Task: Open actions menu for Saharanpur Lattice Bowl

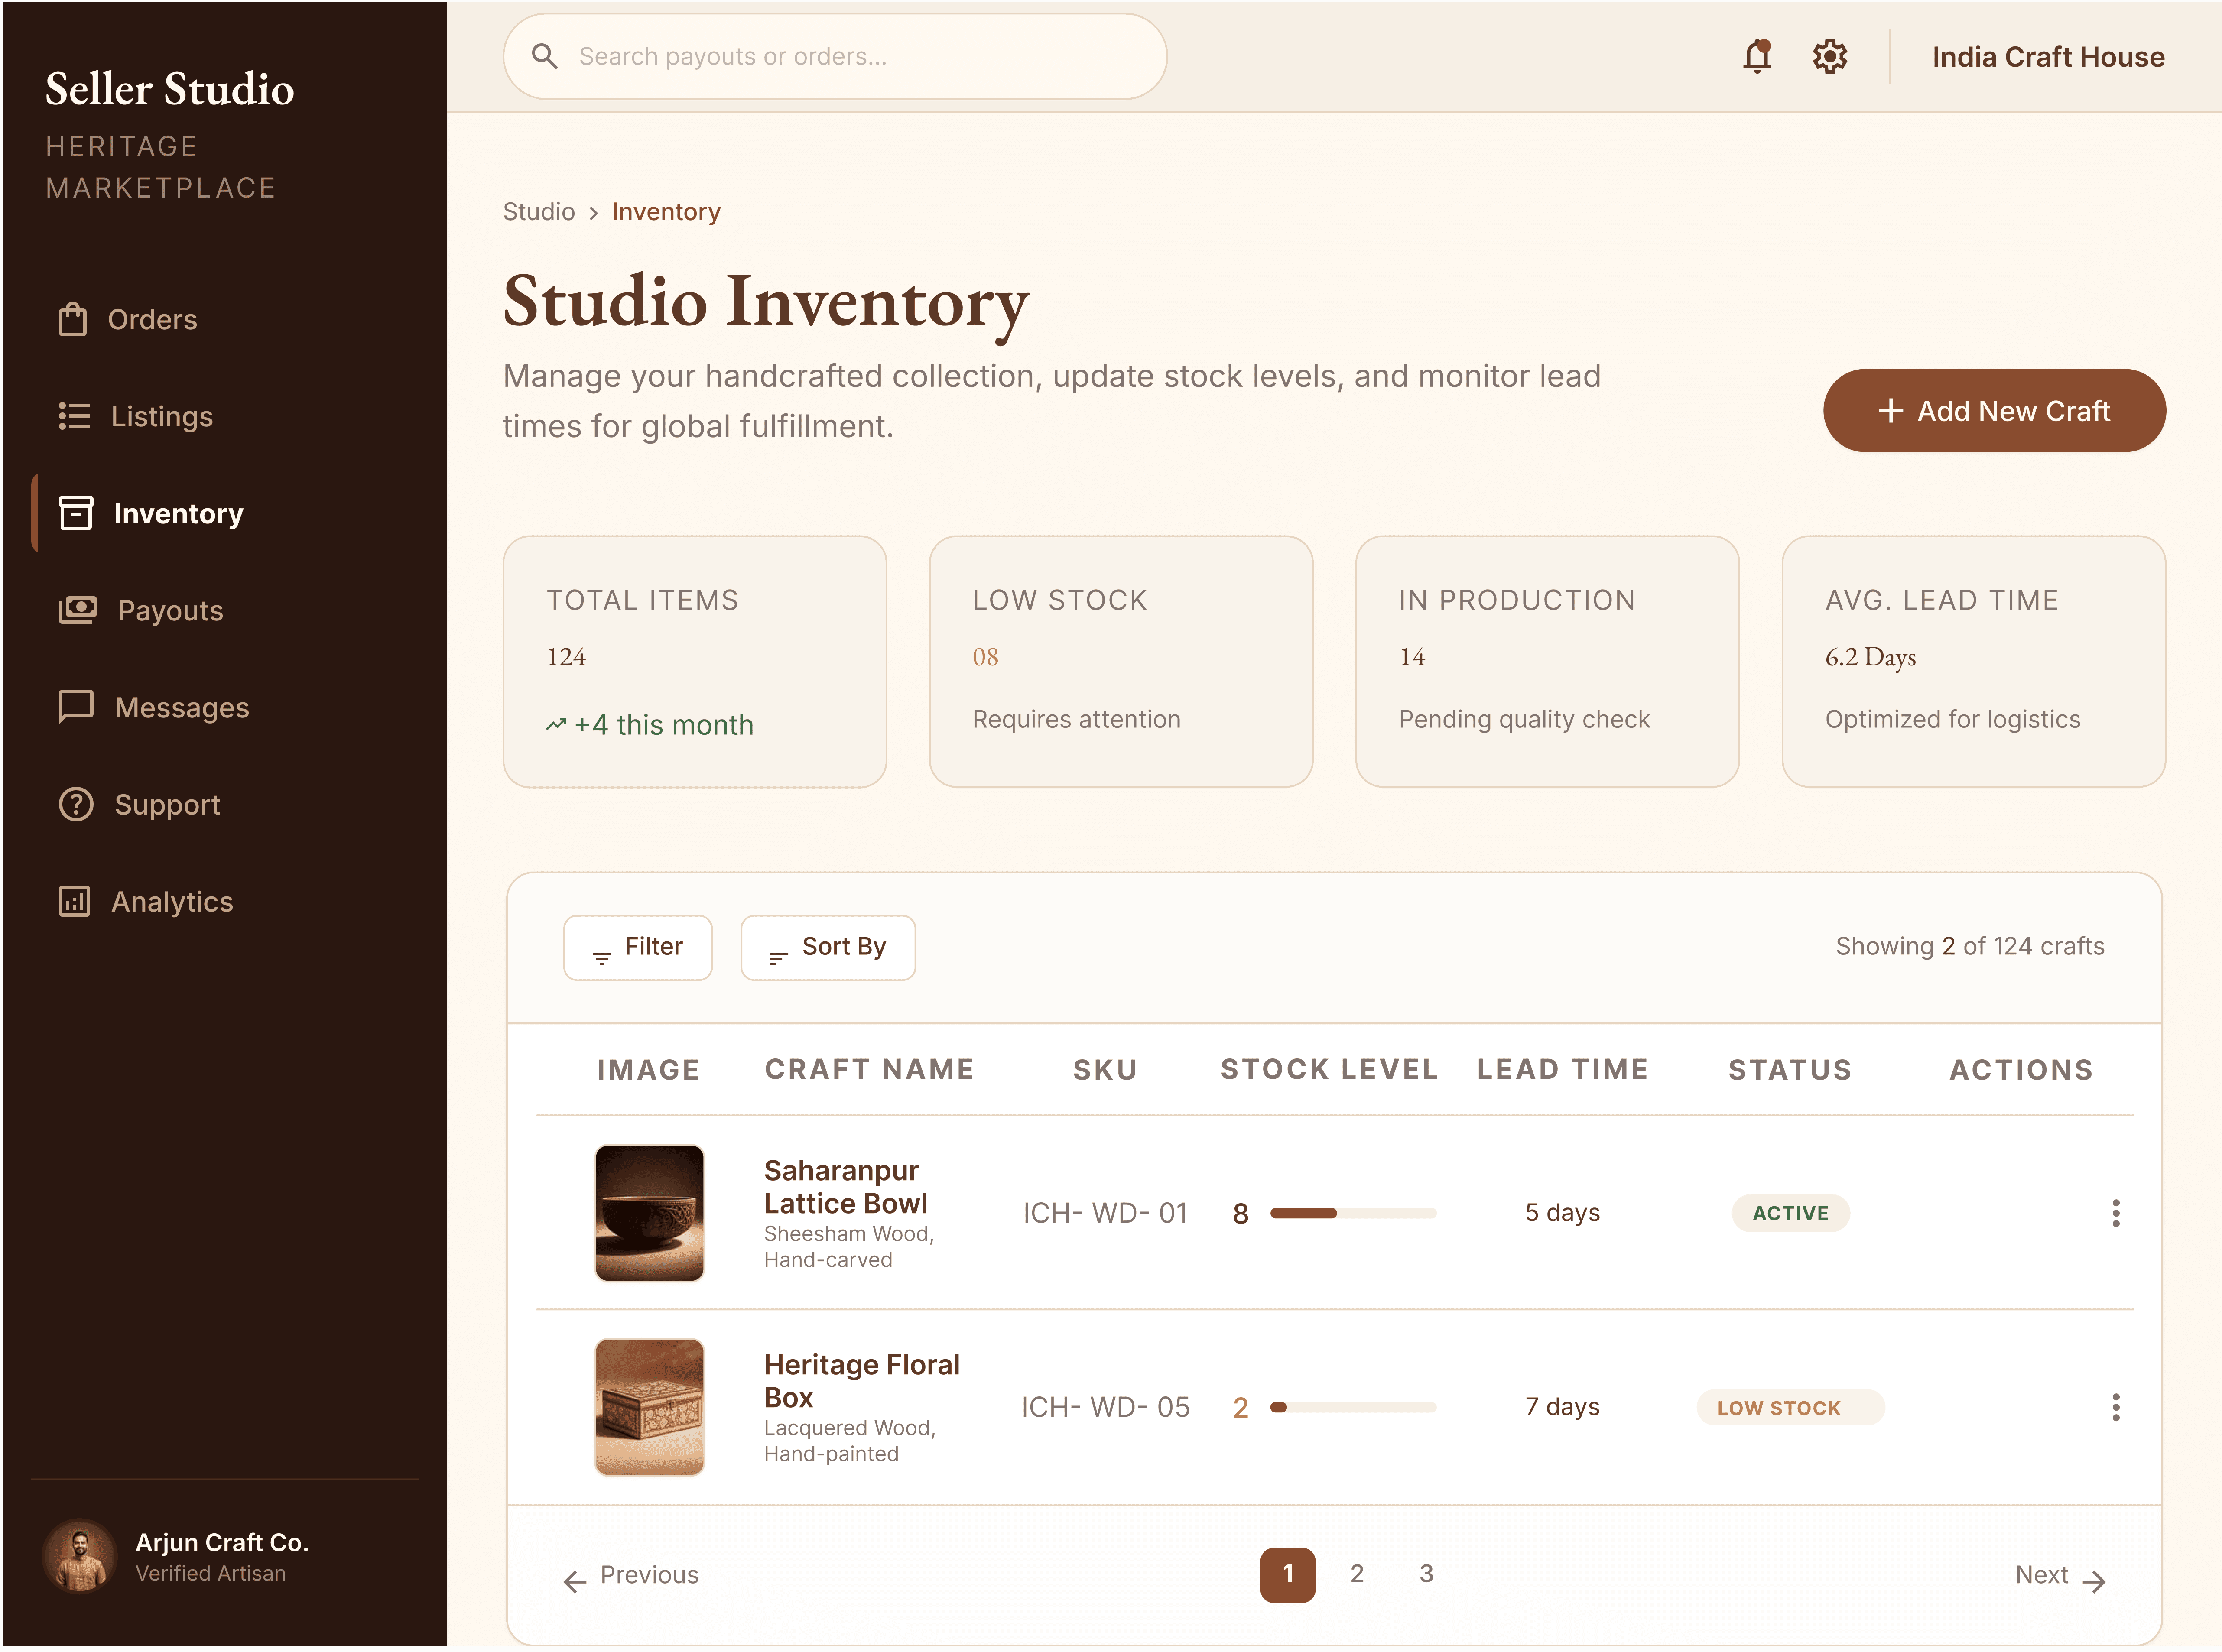Action: point(2115,1213)
